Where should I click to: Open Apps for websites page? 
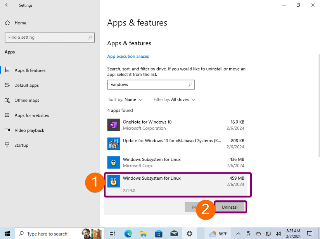point(32,115)
